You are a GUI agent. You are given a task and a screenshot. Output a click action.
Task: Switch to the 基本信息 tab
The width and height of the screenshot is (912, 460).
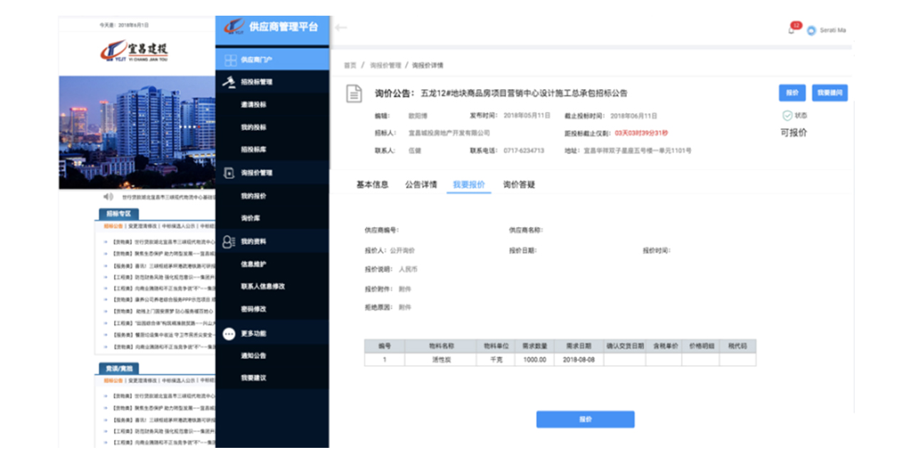pyautogui.click(x=373, y=184)
